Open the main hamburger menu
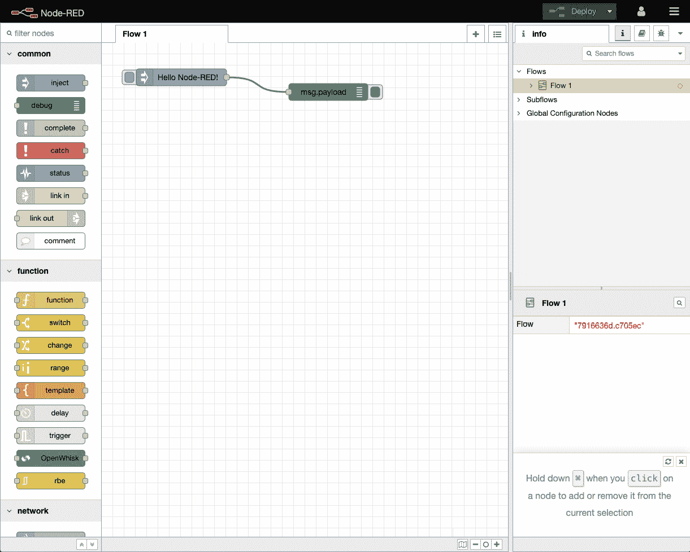 [x=674, y=11]
